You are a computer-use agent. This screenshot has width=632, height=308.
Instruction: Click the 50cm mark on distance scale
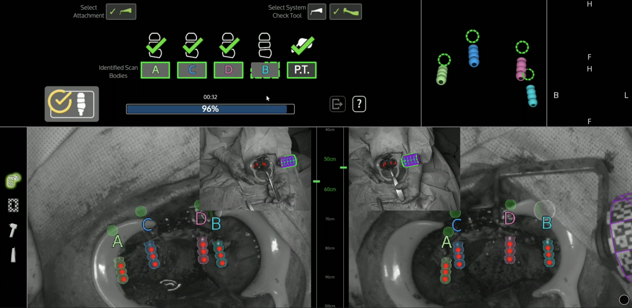point(330,159)
